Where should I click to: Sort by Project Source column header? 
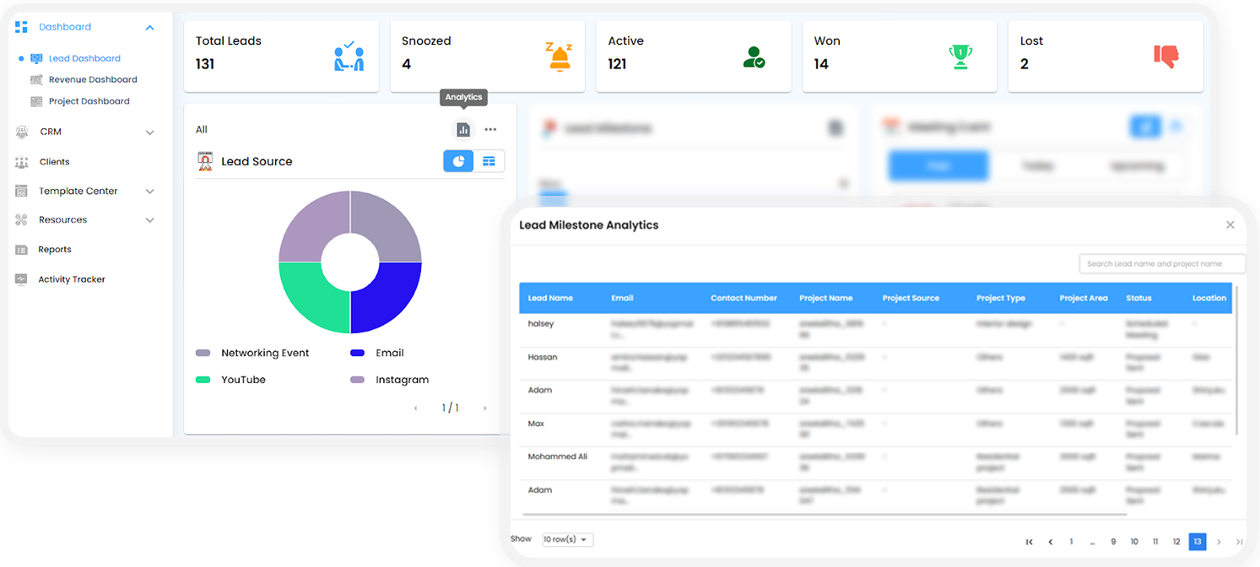coord(911,298)
